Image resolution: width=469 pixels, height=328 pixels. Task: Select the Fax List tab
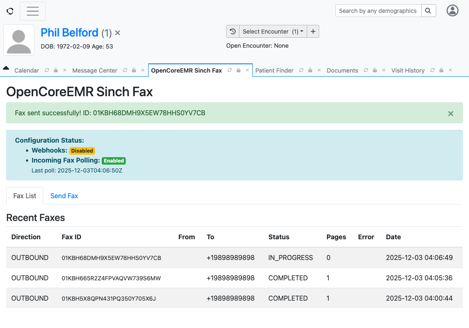tap(25, 196)
